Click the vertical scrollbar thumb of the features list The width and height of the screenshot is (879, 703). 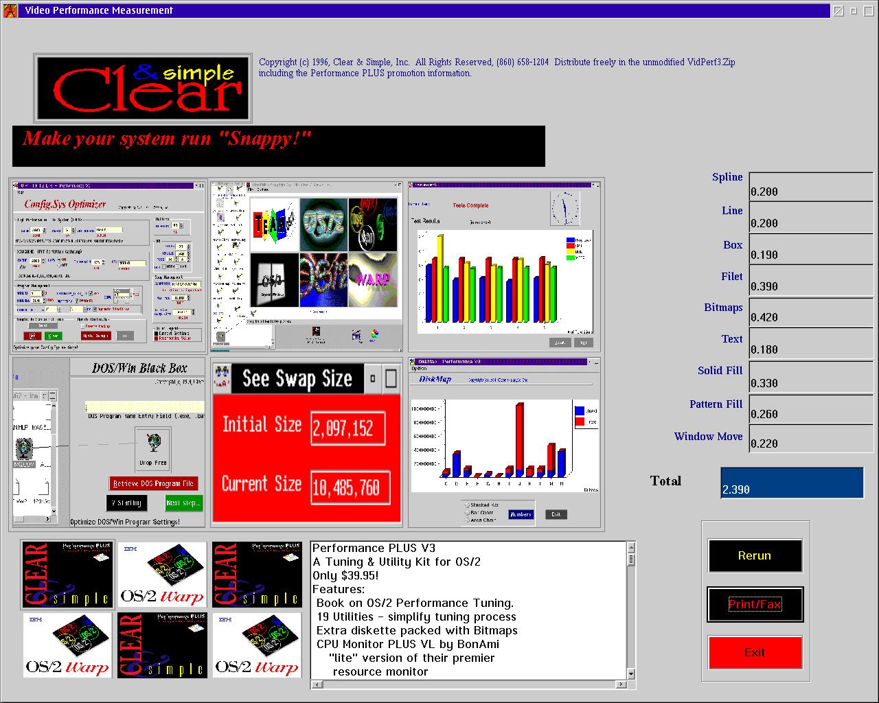[x=631, y=560]
